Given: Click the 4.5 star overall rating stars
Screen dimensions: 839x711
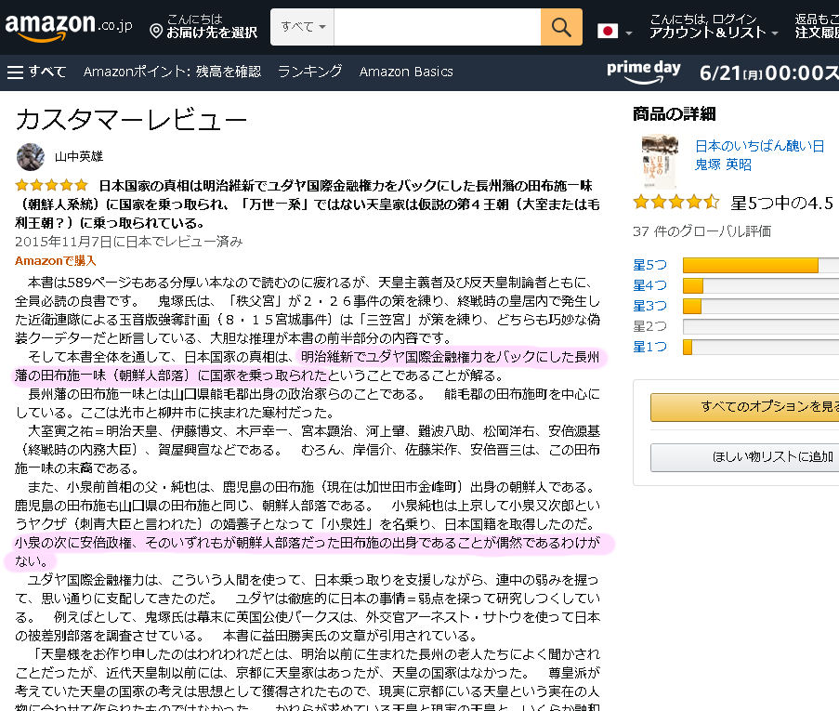Looking at the screenshot, I should click(675, 203).
